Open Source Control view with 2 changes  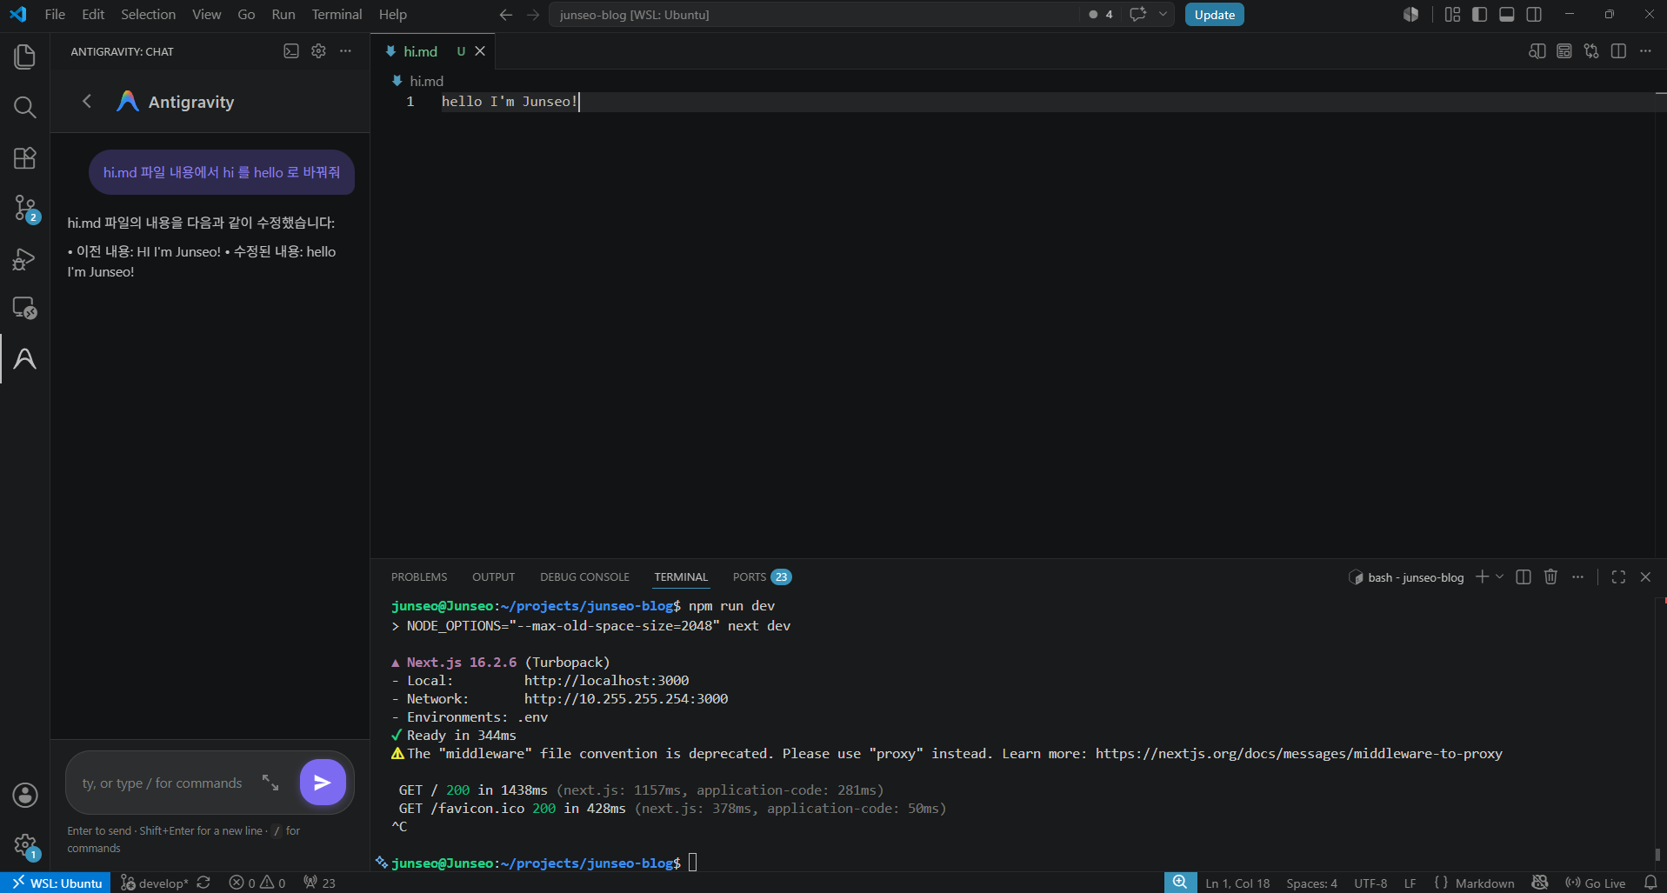[x=25, y=209]
